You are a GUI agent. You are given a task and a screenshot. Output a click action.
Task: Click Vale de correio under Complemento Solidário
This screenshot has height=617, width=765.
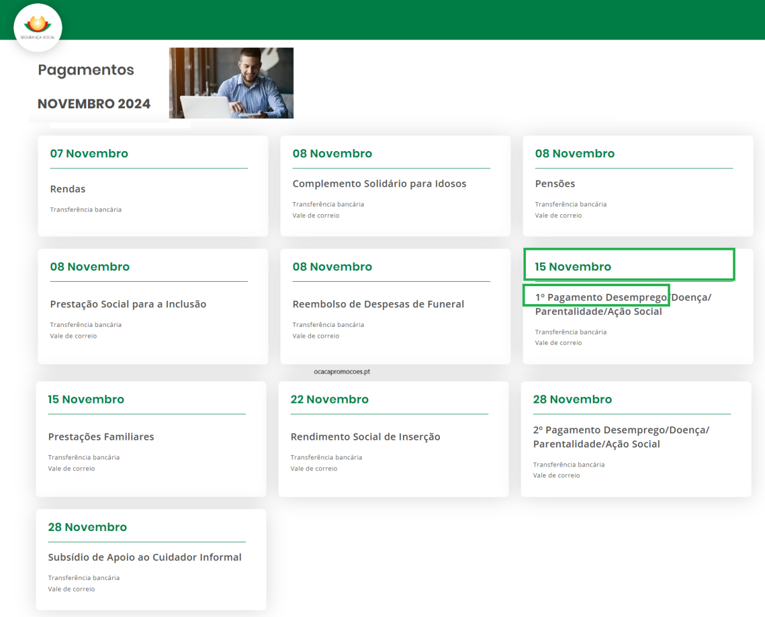316,215
